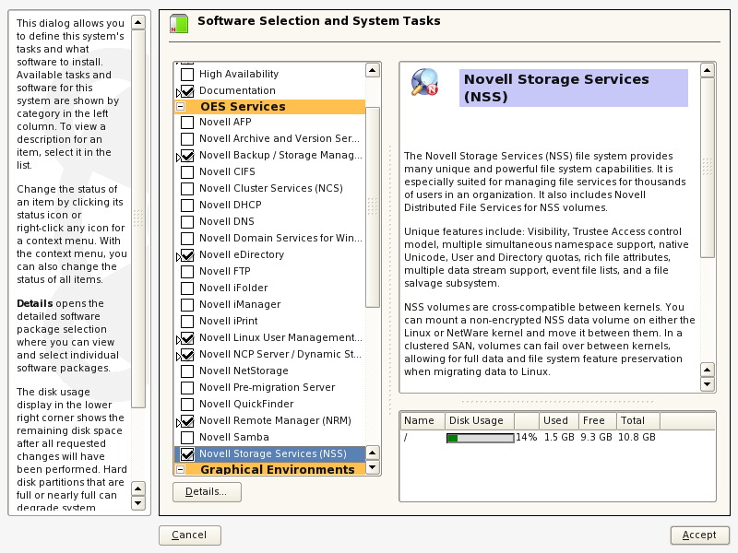Uncheck Novell Remote Manager (NRM)
738x553 pixels.
coord(188,420)
